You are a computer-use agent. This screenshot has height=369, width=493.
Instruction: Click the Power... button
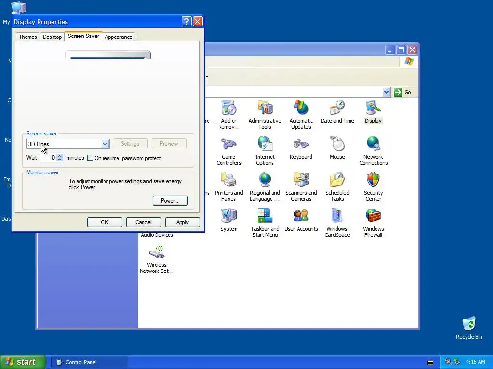(x=170, y=200)
